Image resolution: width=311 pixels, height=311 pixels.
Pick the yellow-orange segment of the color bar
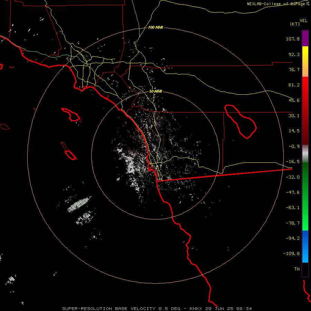click(x=305, y=62)
